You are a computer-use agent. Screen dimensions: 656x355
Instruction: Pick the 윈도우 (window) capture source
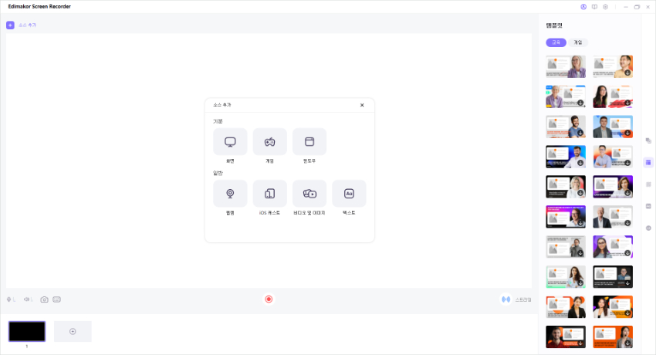click(309, 142)
